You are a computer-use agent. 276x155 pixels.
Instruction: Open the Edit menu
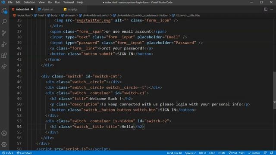[18, 2]
